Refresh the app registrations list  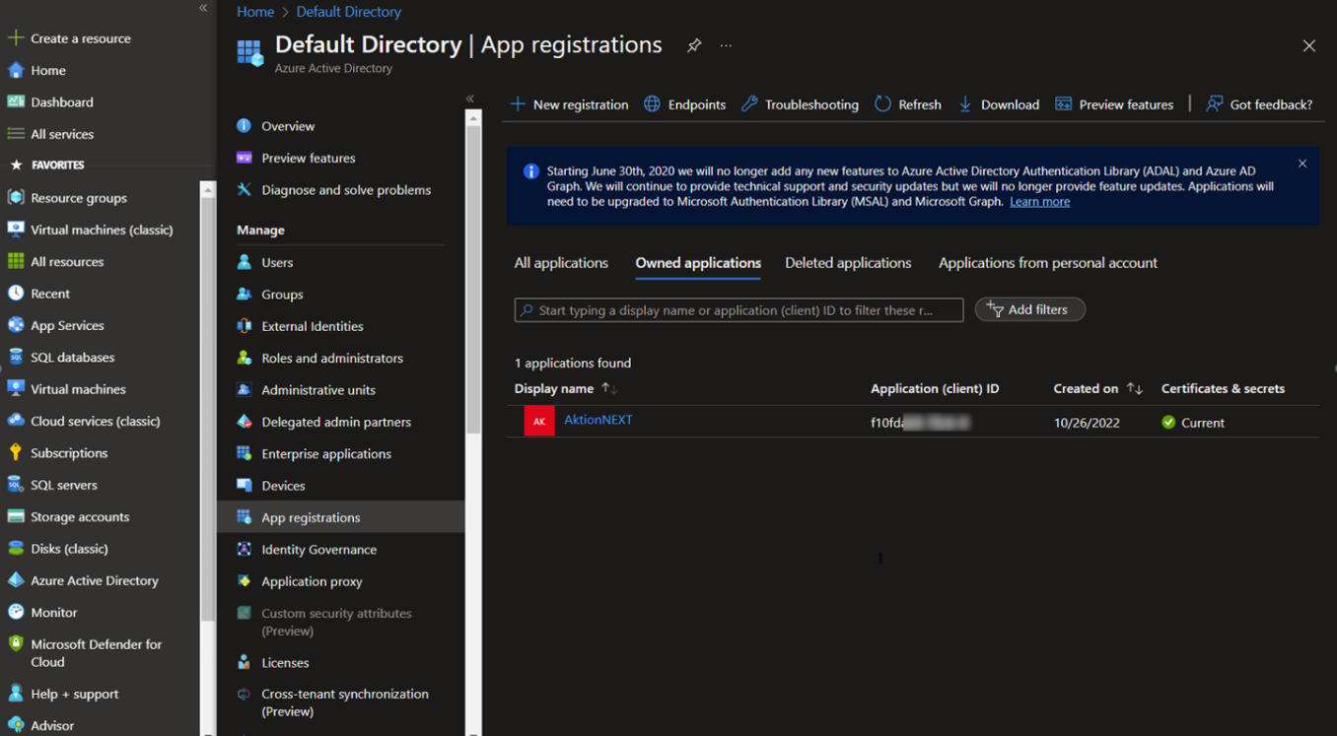tap(908, 104)
